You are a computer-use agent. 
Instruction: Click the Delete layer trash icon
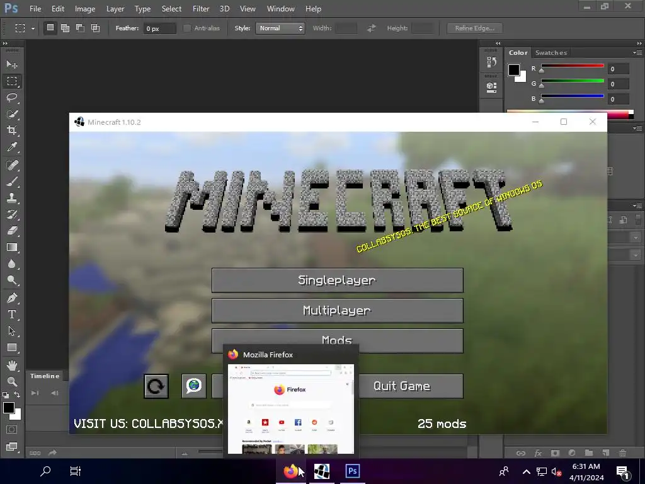click(x=623, y=452)
